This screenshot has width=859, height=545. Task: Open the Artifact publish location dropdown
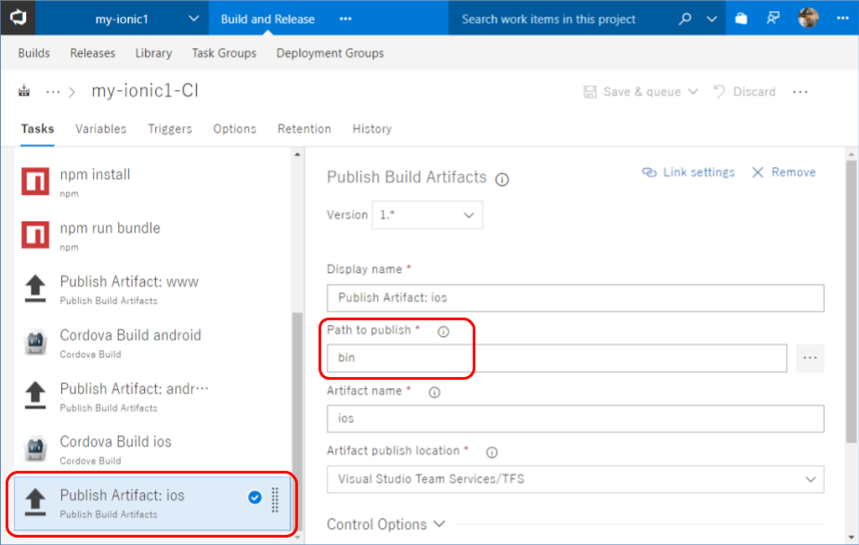tap(575, 479)
